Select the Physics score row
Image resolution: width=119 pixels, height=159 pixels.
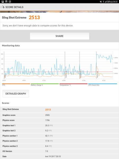point(59,120)
